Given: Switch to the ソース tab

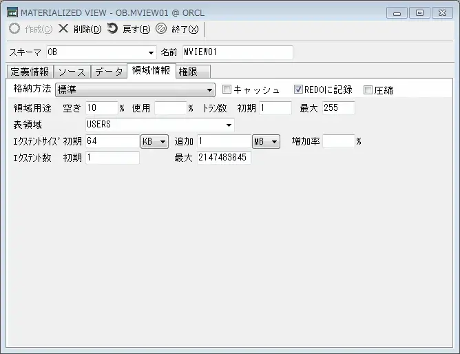Looking at the screenshot, I should click(72, 72).
